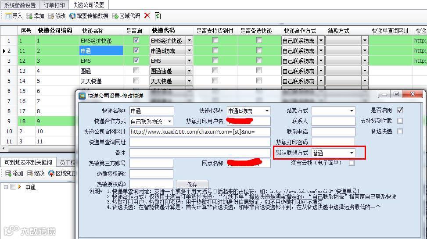427x239 pixels.
Task: Select the 天天快递 name cell
Action: click(101, 81)
